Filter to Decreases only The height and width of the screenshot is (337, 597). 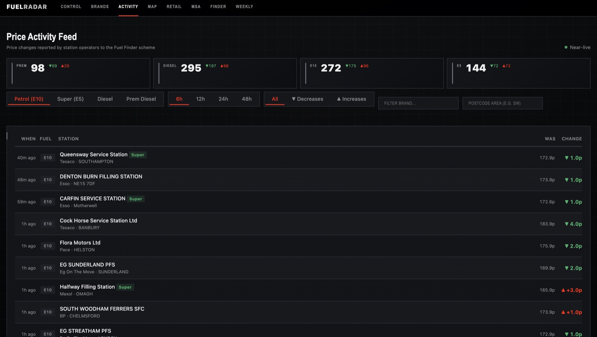[x=307, y=99]
